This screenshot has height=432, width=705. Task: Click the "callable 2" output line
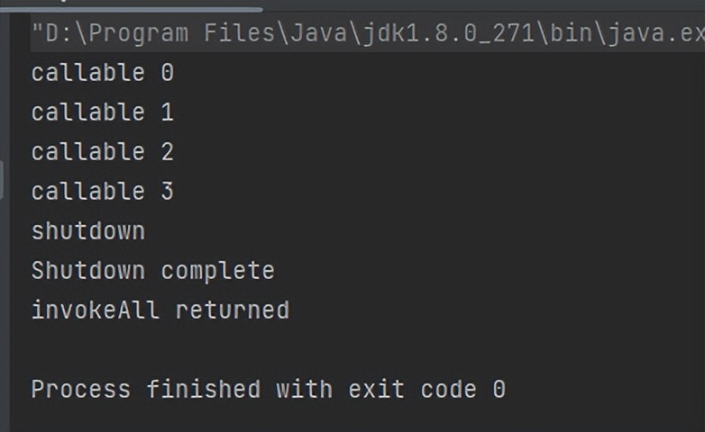click(102, 152)
